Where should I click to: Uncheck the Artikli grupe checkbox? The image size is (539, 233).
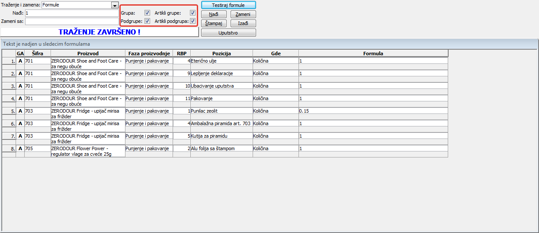point(193,13)
